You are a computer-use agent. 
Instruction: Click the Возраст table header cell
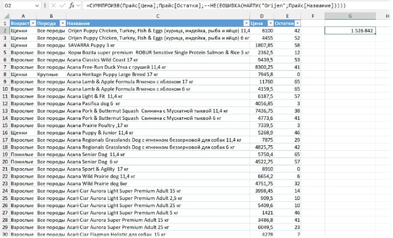23,23
